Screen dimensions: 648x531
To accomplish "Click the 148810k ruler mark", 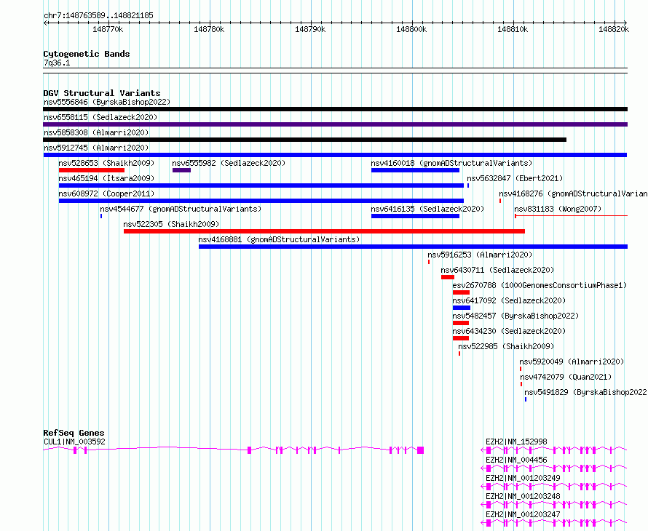I will pos(513,29).
